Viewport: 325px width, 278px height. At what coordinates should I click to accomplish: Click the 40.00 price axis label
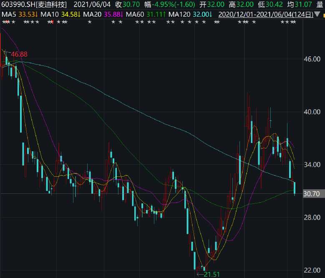tap(312, 112)
